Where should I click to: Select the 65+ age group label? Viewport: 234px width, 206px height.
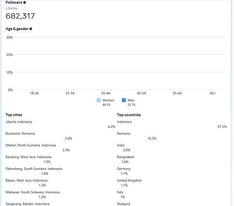(213, 93)
